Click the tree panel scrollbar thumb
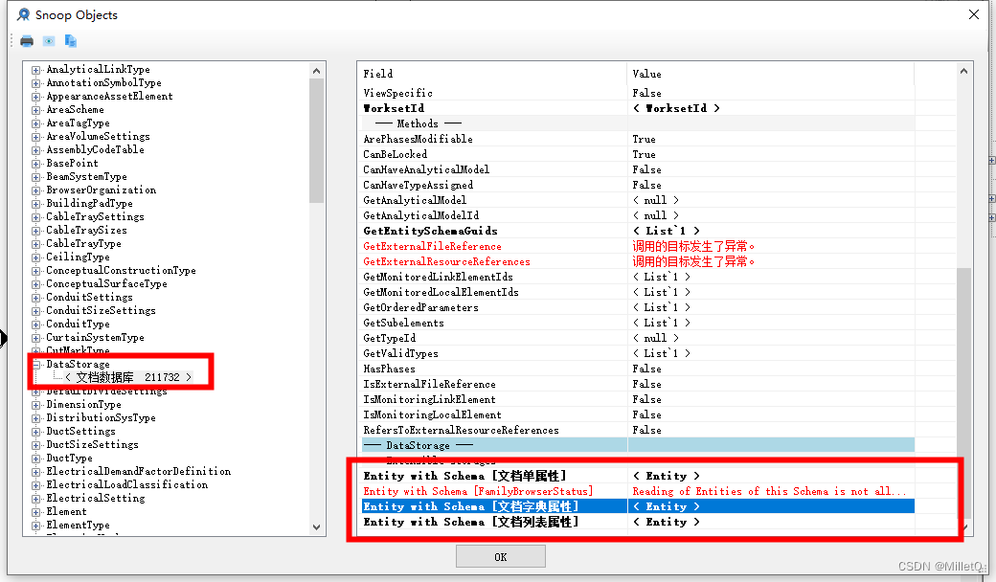 [x=317, y=141]
